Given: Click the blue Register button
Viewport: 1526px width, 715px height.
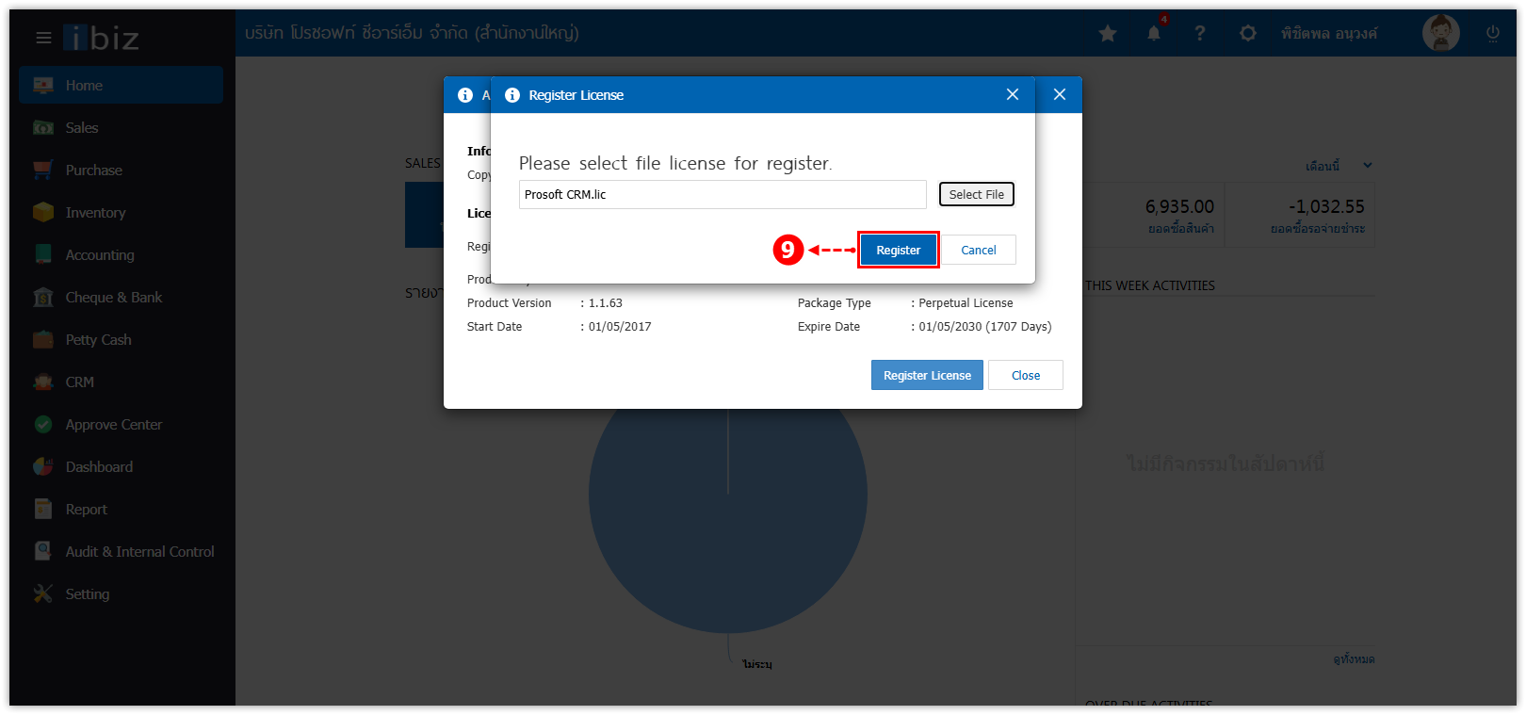Looking at the screenshot, I should pos(899,250).
